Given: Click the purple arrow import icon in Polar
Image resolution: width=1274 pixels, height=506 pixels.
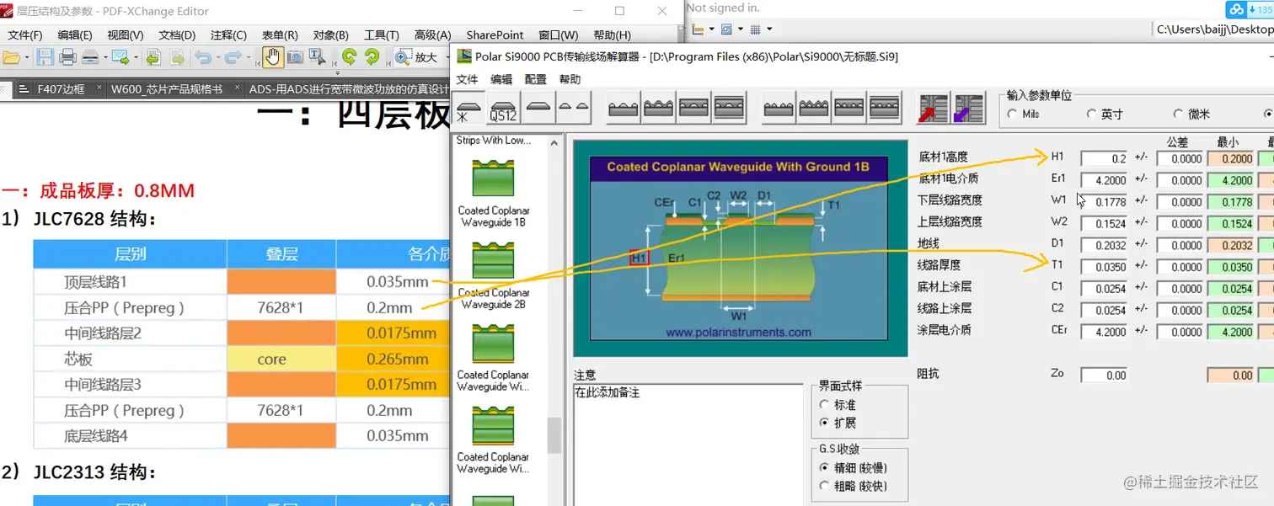Looking at the screenshot, I should (969, 108).
